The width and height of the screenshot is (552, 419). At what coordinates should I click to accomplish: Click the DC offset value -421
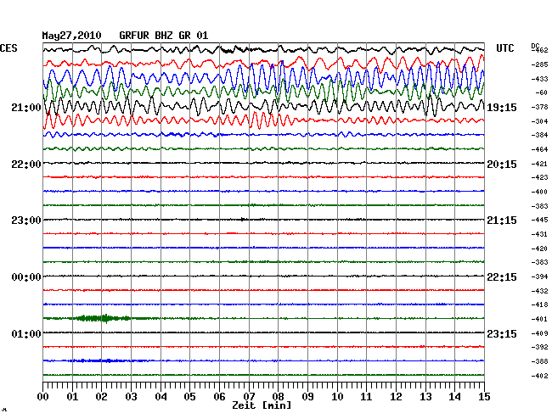tap(539, 164)
